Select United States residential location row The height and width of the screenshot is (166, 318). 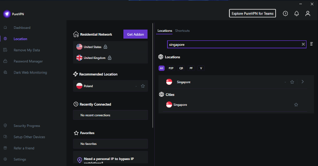click(110, 47)
